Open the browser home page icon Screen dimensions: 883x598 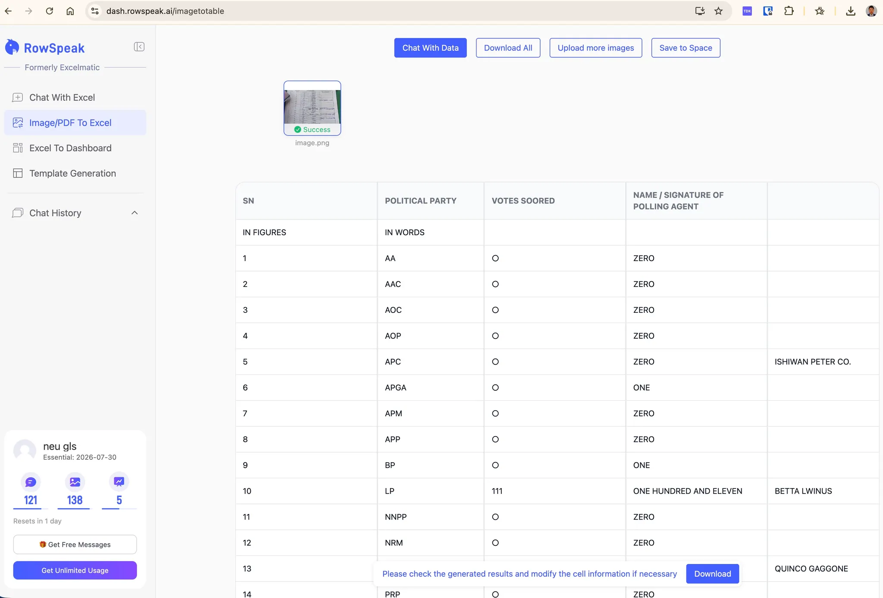coord(70,11)
